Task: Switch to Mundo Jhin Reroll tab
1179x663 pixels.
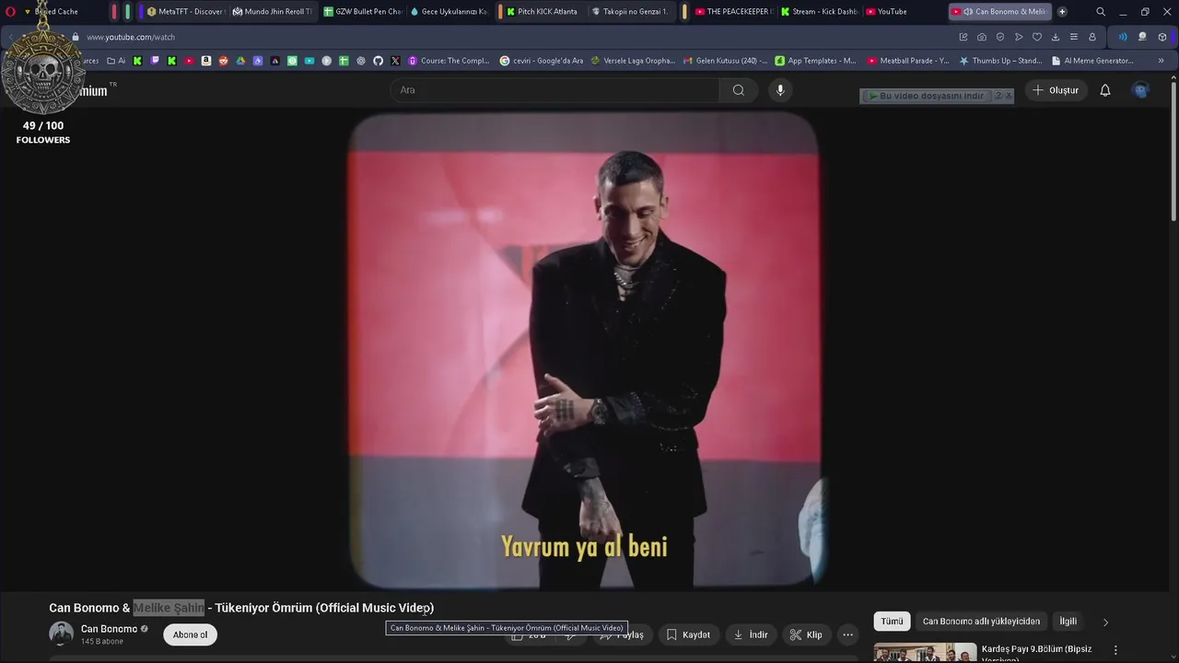Action: click(272, 12)
